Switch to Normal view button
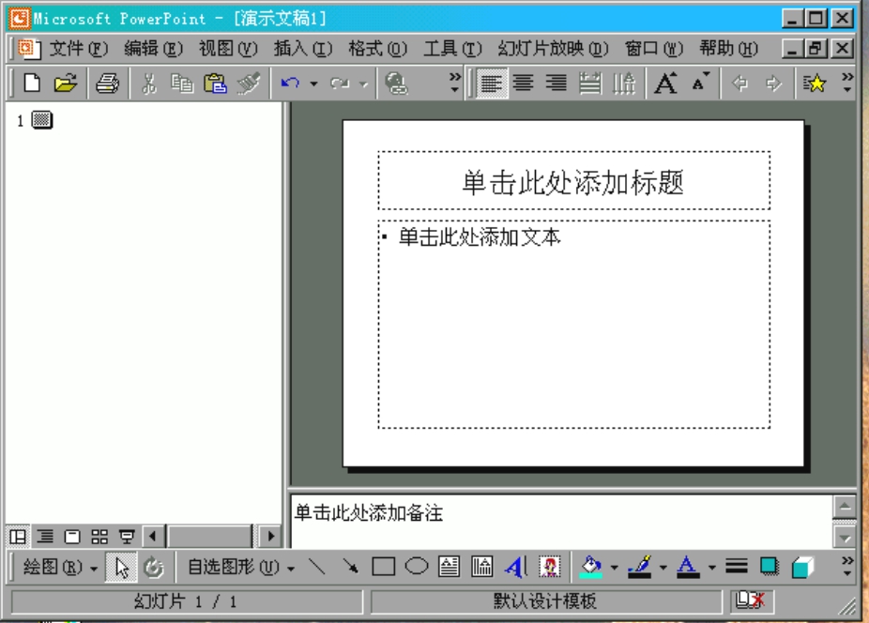The height and width of the screenshot is (623, 869). tap(18, 536)
